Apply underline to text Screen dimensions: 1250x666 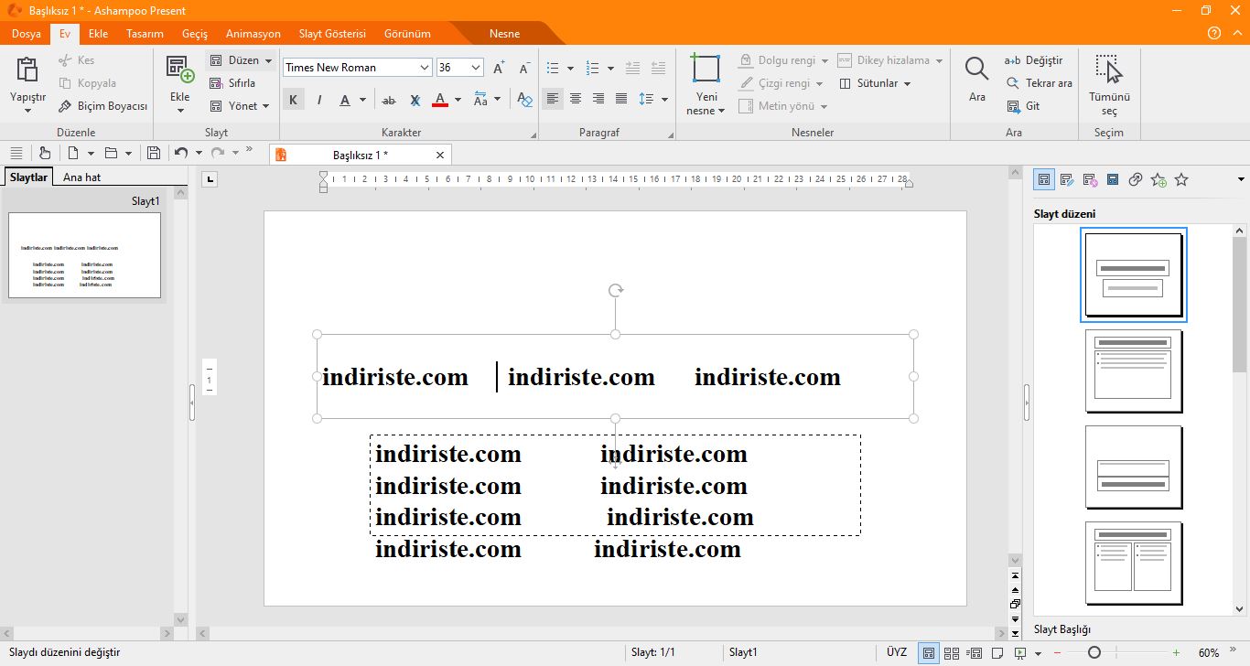[344, 100]
